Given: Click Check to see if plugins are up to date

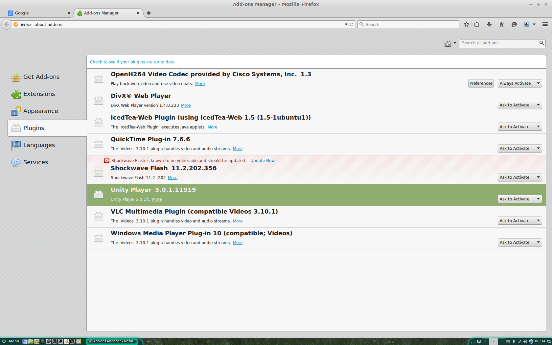Looking at the screenshot, I should (x=132, y=62).
